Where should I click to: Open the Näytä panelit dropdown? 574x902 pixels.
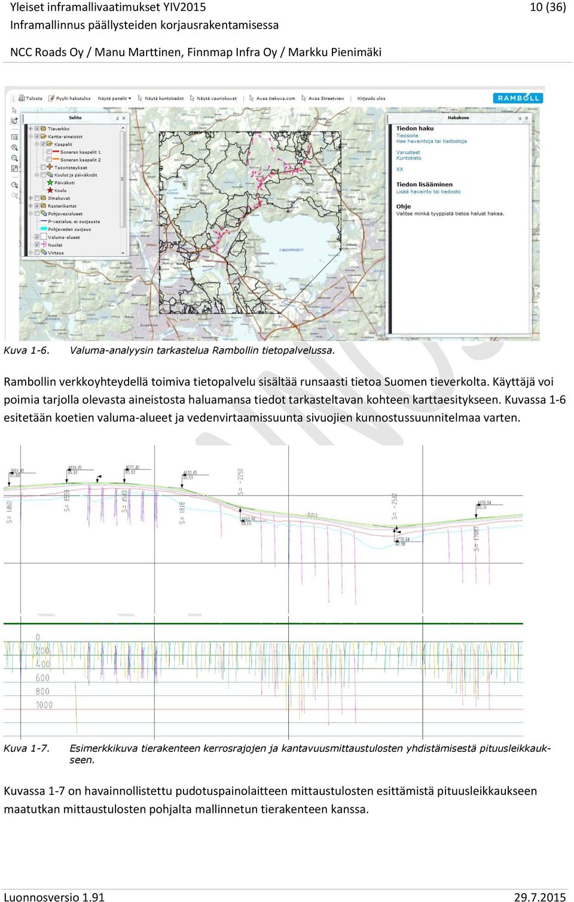click(x=114, y=98)
